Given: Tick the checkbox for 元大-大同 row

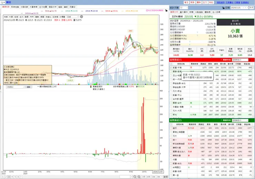Looking at the screenshot, I should (x=171, y=111).
